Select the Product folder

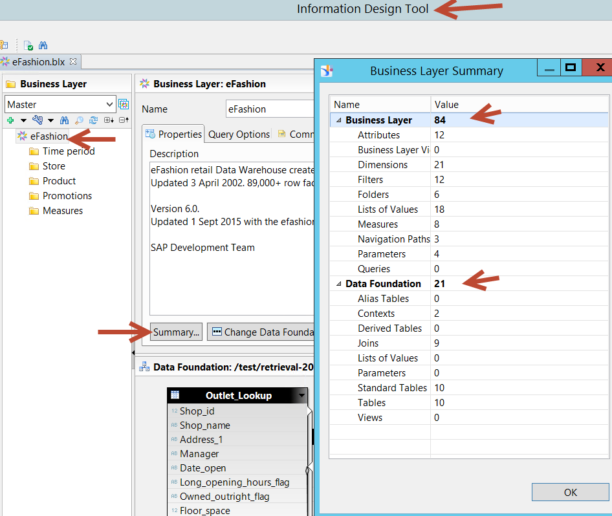pos(59,180)
